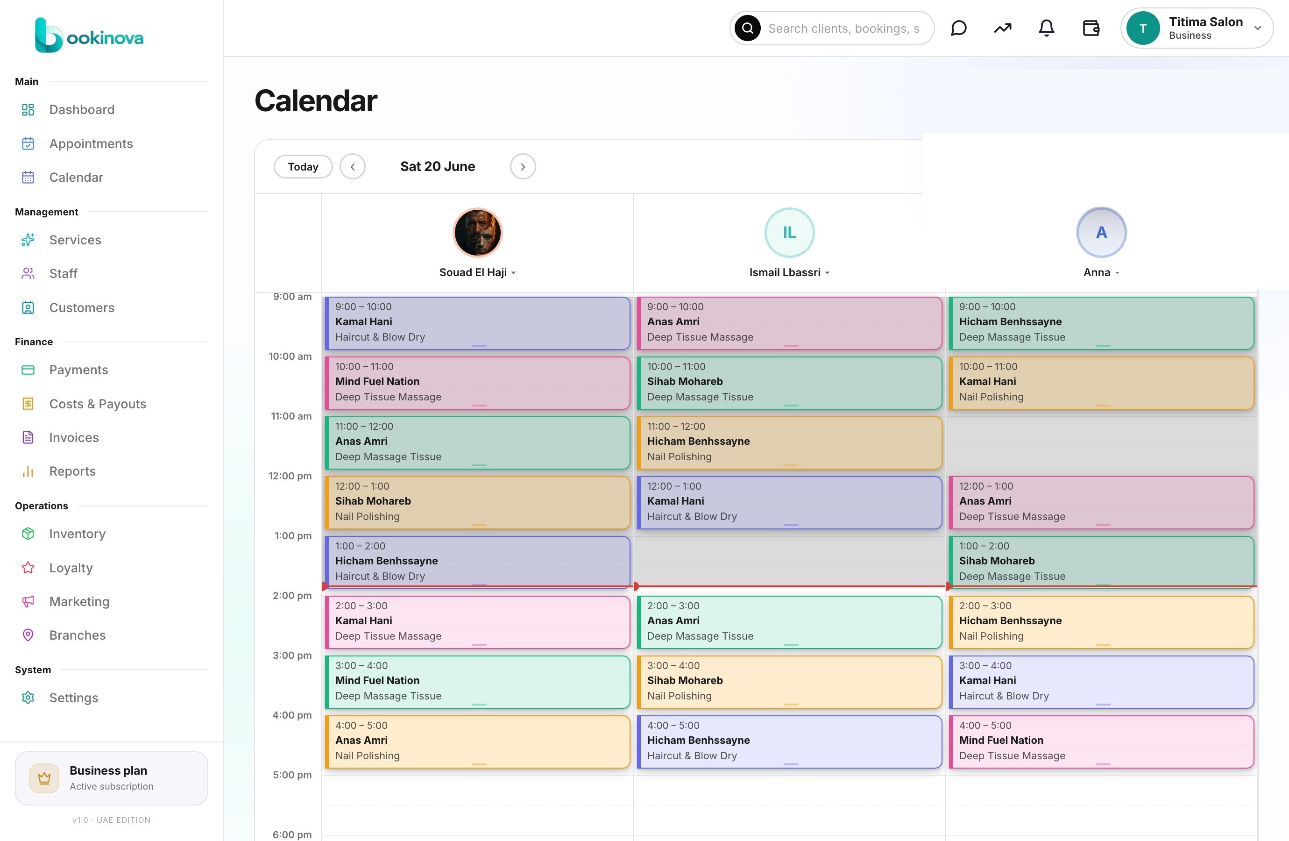
Task: Click the Services sparkle icon
Action: click(x=28, y=240)
